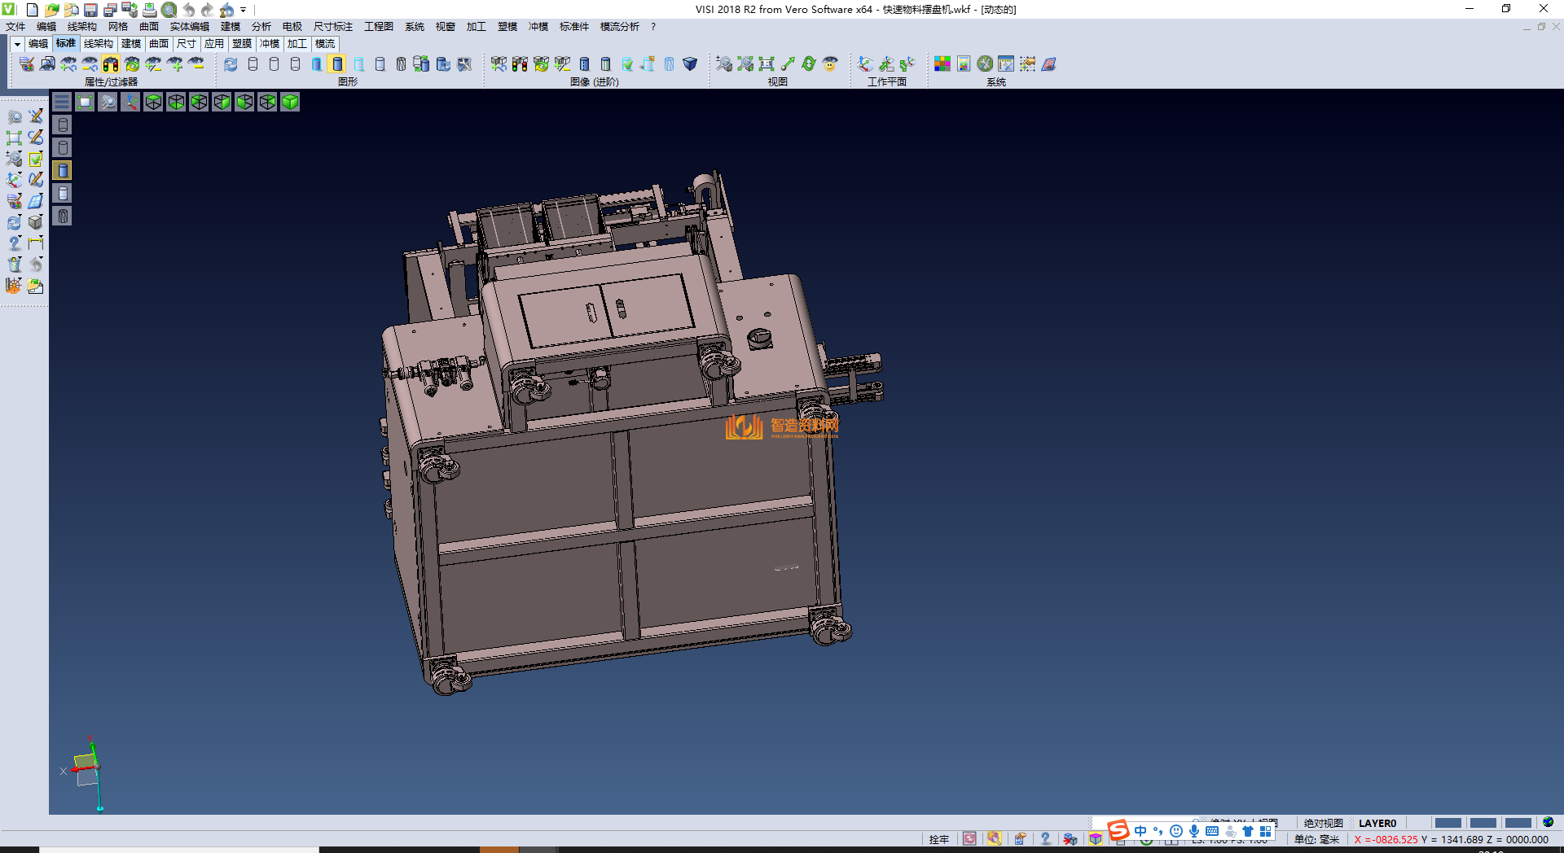The width and height of the screenshot is (1564, 853).
Task: Toggle the highlighted shaded cylinder render mode
Action: click(337, 64)
